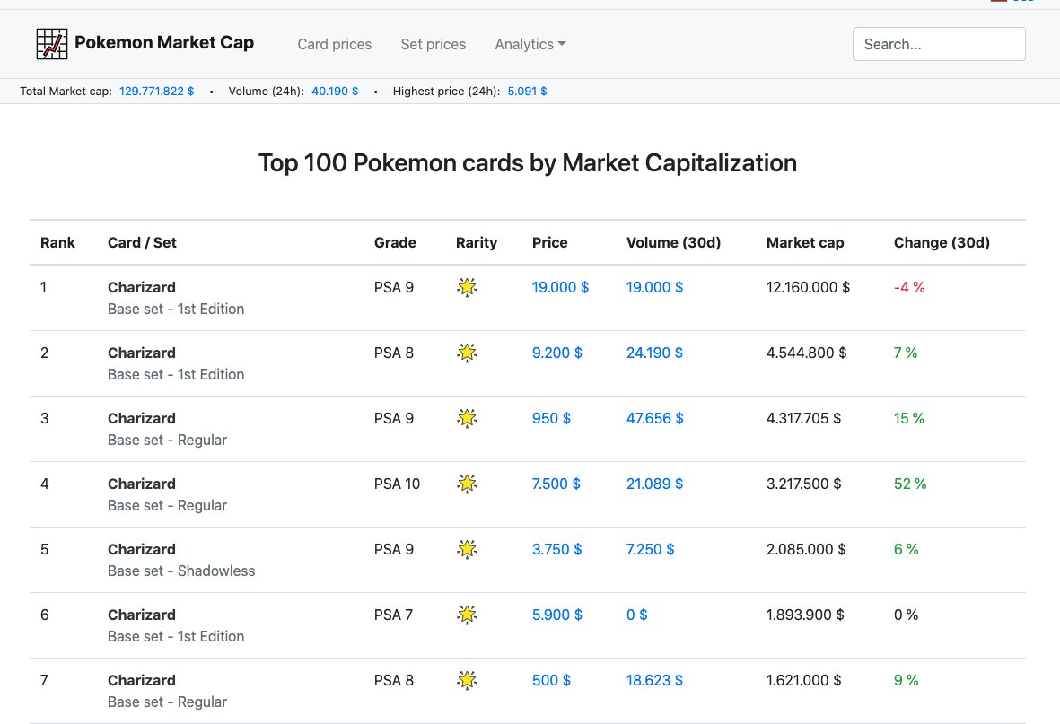Click the Rank column header
This screenshot has height=724, width=1060.
[x=57, y=243]
